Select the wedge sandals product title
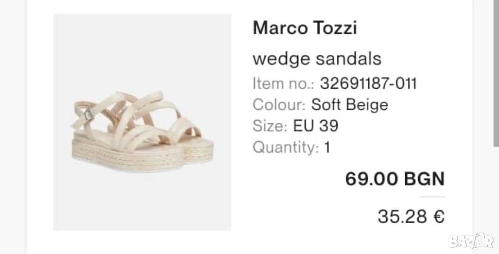 [317, 59]
